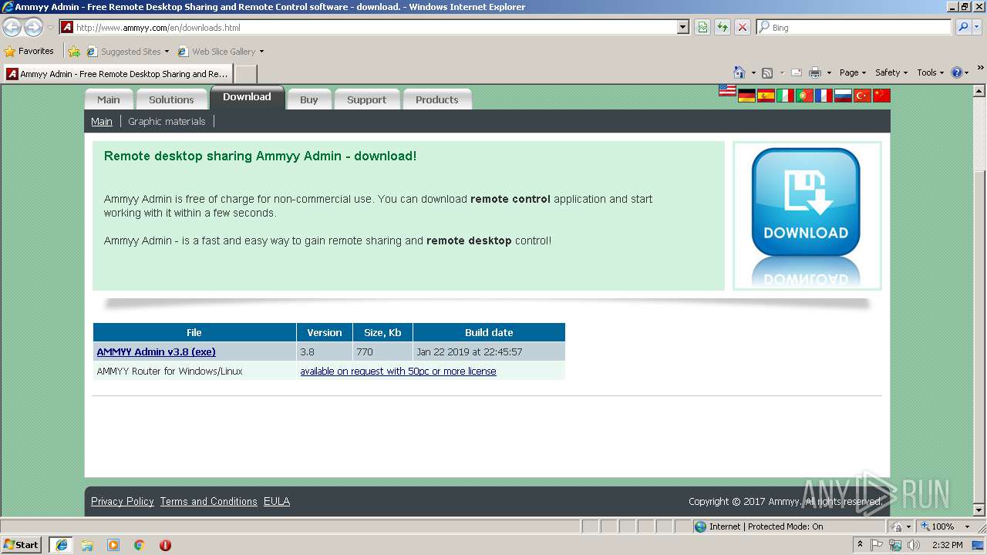Open the Products site tab
Image resolution: width=987 pixels, height=555 pixels.
coord(436,99)
